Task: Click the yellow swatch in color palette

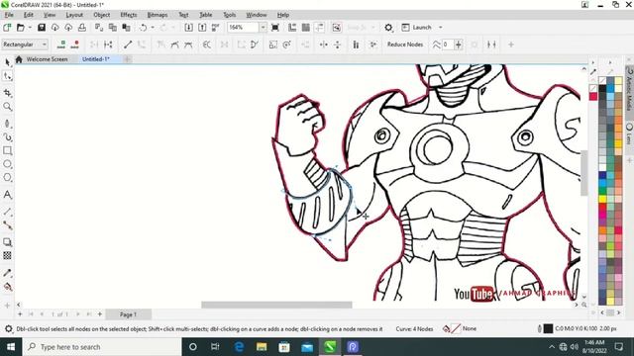Action: (x=602, y=199)
